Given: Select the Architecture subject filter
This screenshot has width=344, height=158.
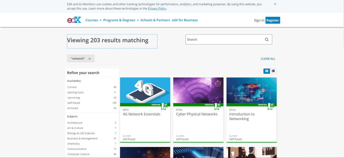Looking at the screenshot, I should [x=92, y=123].
